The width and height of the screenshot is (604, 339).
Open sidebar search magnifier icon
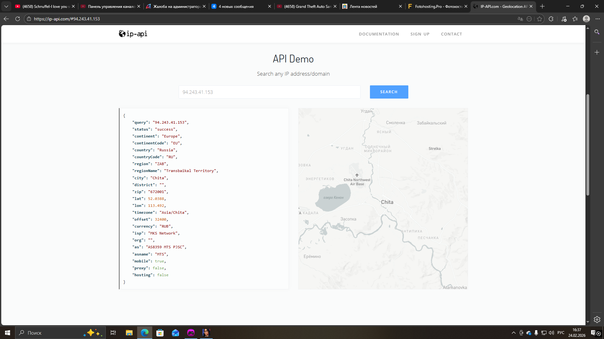coord(597,32)
